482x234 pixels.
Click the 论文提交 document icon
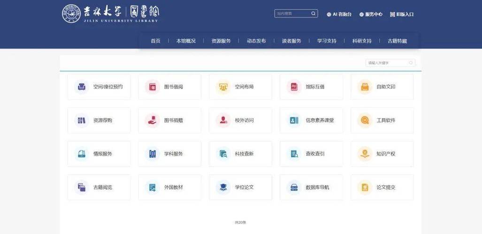[x=365, y=187]
